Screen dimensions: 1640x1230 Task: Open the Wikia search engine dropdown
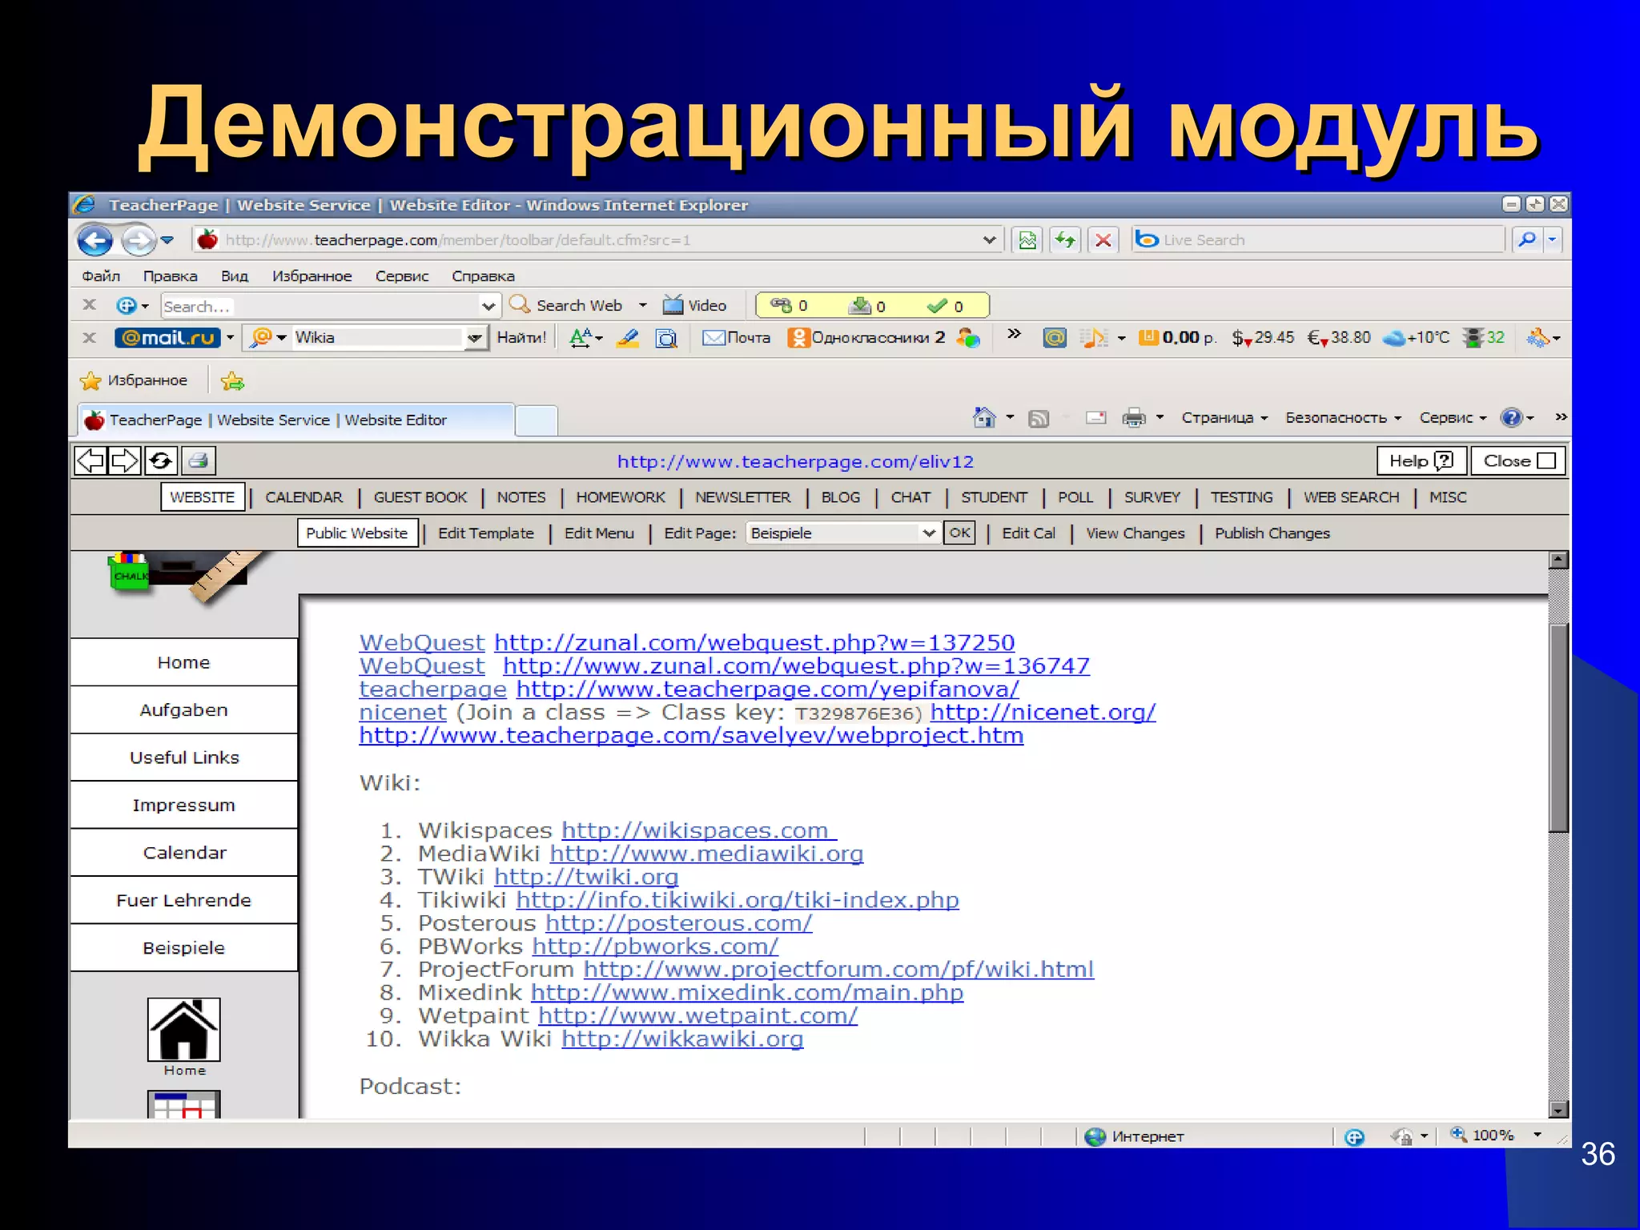(475, 337)
